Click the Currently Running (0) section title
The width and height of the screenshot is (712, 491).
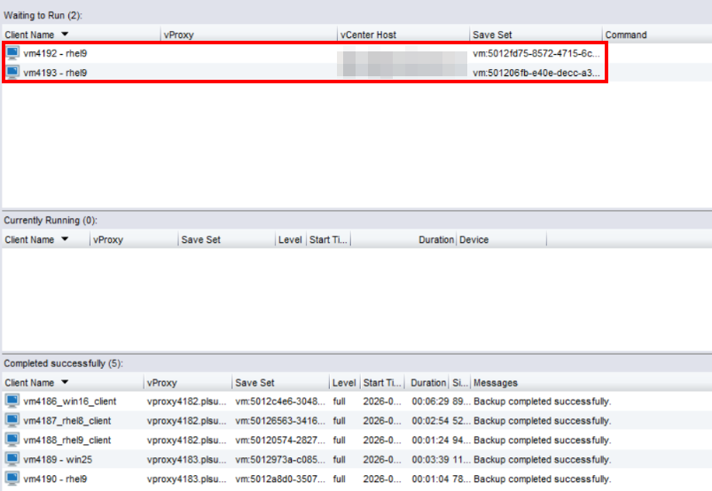[x=51, y=221]
